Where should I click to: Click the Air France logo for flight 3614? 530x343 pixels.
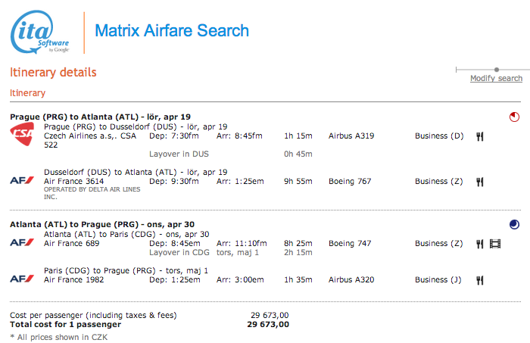pyautogui.click(x=22, y=180)
